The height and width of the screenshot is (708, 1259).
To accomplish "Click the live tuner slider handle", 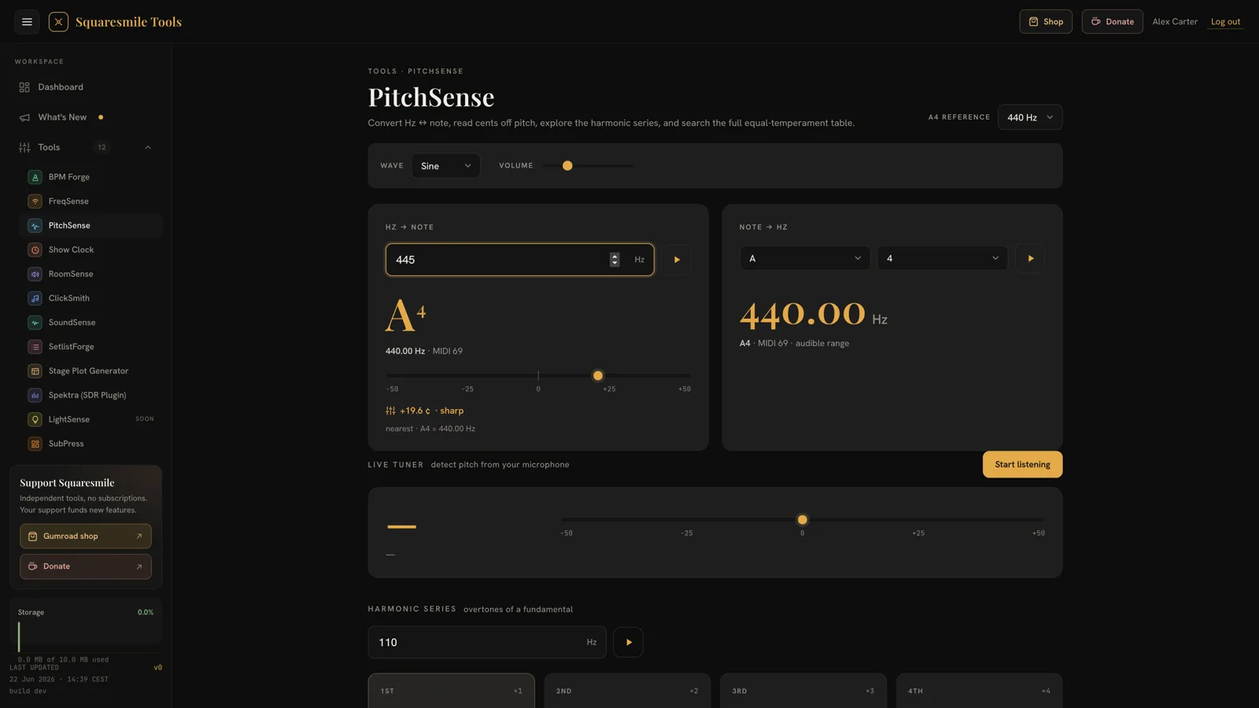I will [803, 520].
